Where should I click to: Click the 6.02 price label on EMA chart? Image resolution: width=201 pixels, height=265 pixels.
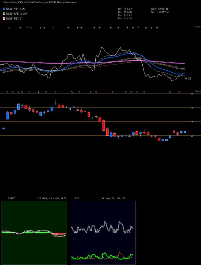pyautogui.click(x=188, y=78)
